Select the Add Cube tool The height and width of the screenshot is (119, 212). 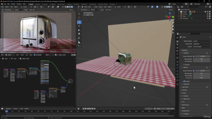pyautogui.click(x=79, y=47)
